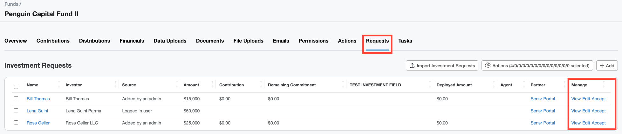Accept Lena Guini's investment request
This screenshot has width=622, height=134.
(x=598, y=111)
